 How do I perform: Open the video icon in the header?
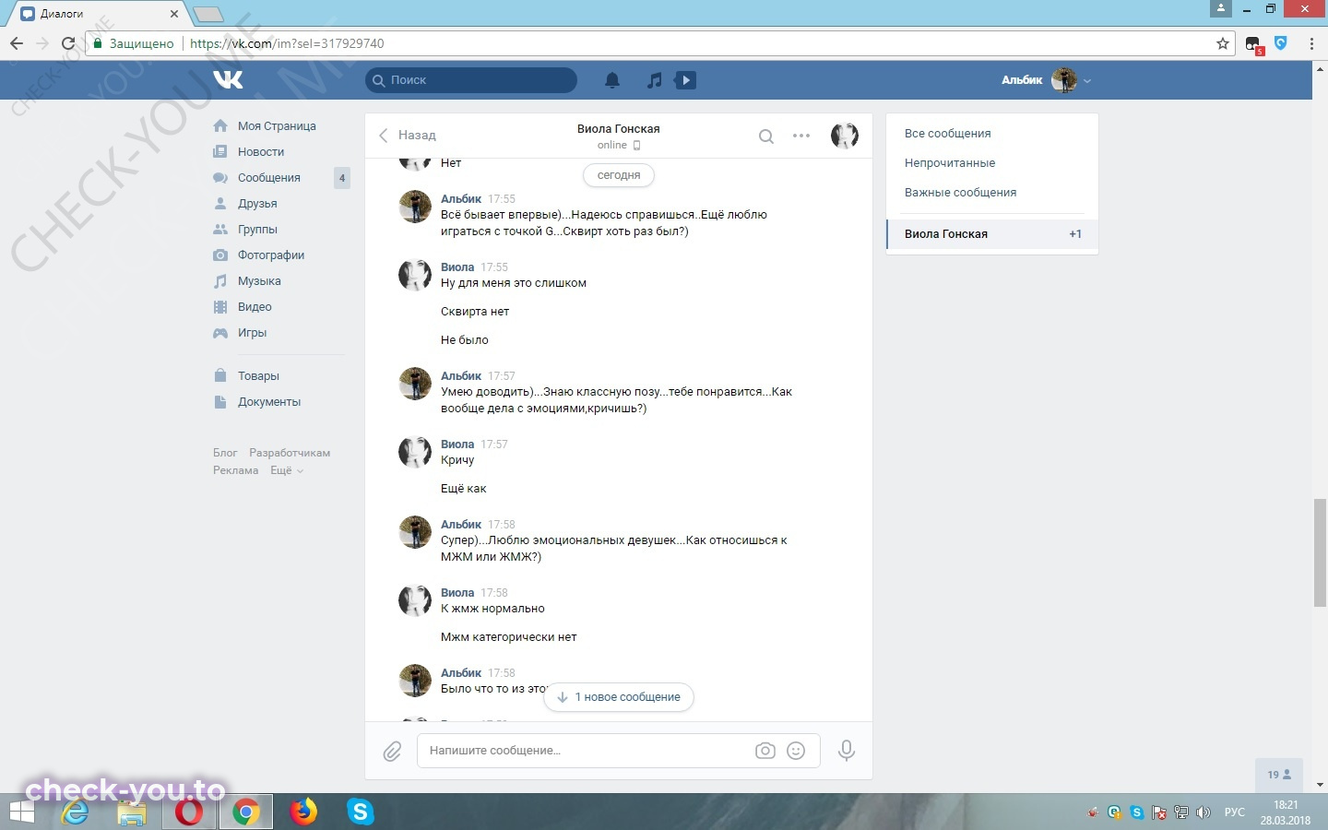tap(685, 80)
